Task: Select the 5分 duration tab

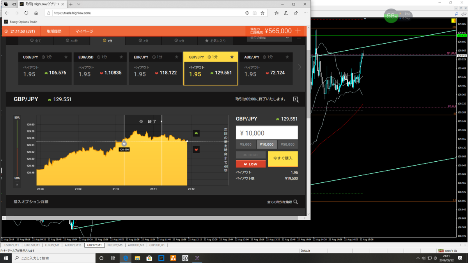Action: [179, 41]
